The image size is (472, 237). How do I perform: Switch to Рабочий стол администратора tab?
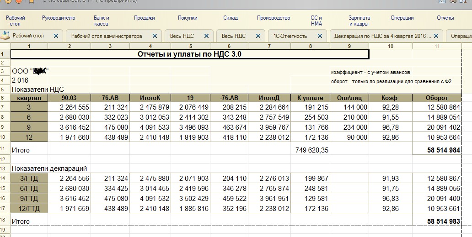point(107,36)
